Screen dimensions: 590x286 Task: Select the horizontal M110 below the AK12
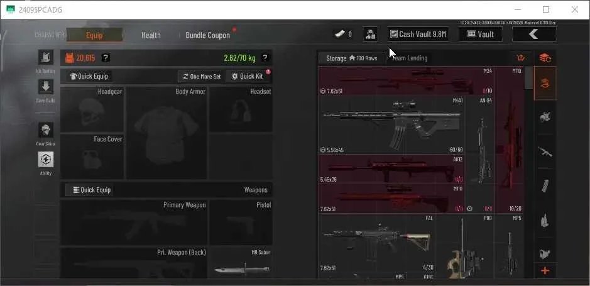[391, 199]
